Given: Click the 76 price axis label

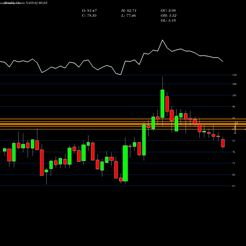Looking at the screenshot, I should tap(234, 152).
